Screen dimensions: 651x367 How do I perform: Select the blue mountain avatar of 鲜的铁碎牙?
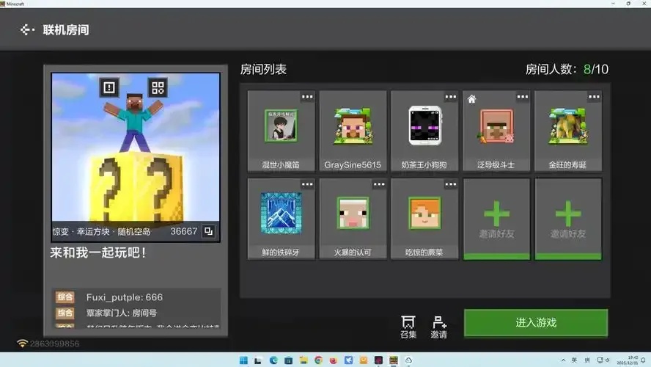[x=281, y=213]
